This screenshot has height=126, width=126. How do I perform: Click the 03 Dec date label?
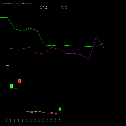coord(55,120)
